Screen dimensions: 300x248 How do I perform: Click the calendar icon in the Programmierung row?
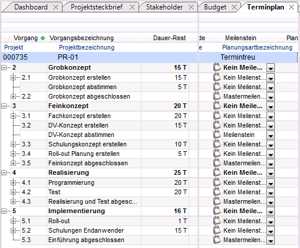coord(217,182)
